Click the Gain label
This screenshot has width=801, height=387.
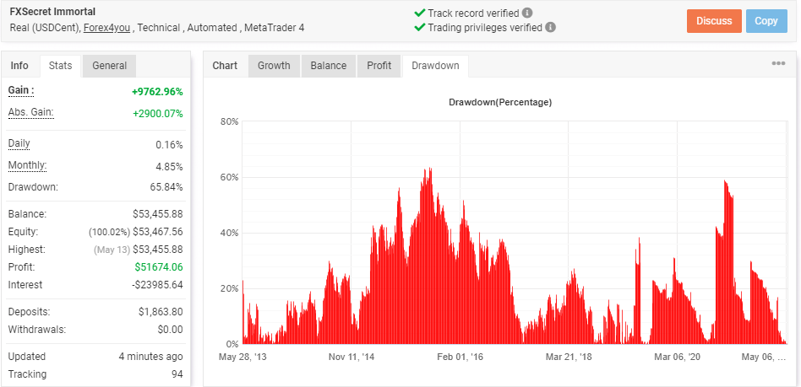21,91
